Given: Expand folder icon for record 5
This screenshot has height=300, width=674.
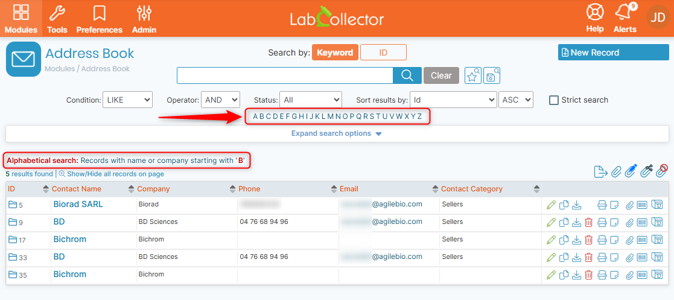Looking at the screenshot, I should click(13, 205).
